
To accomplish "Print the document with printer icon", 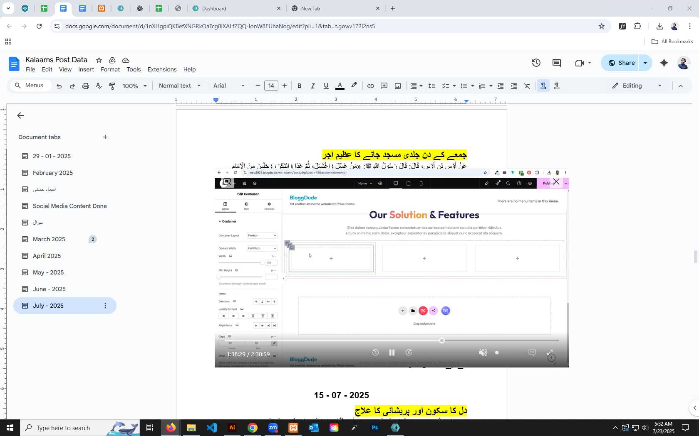I will pos(86,86).
